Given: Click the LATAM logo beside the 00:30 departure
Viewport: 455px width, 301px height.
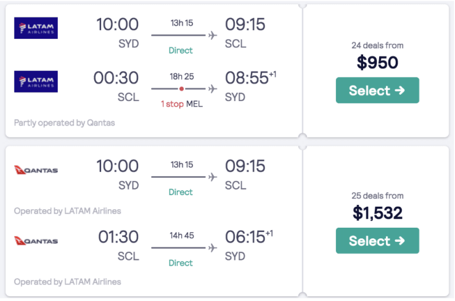Looking at the screenshot, I should point(36,81).
